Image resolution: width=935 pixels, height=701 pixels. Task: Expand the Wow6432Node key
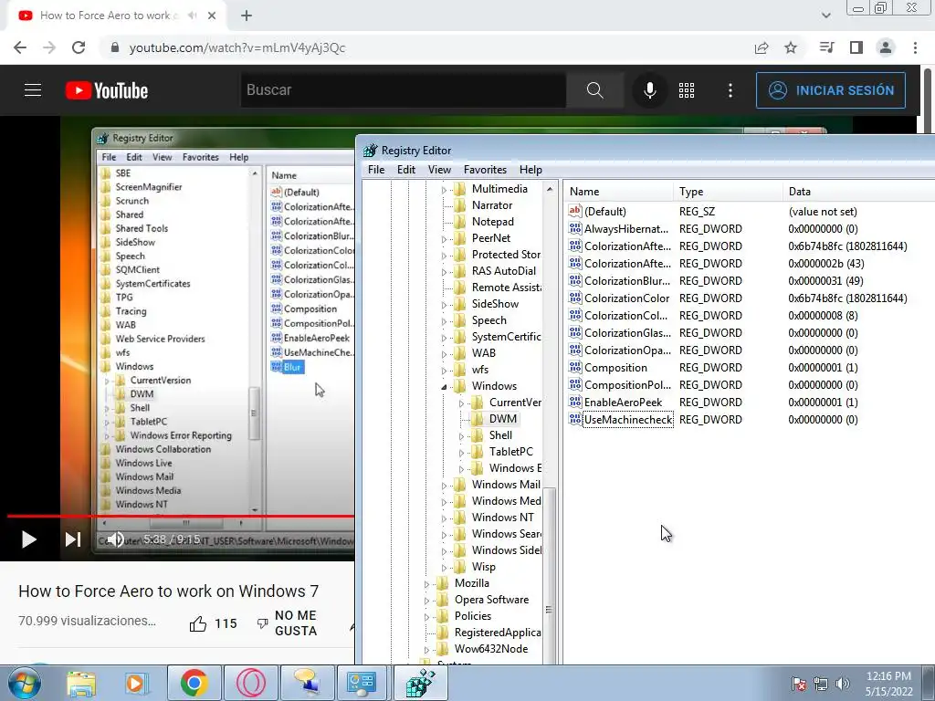[427, 650]
